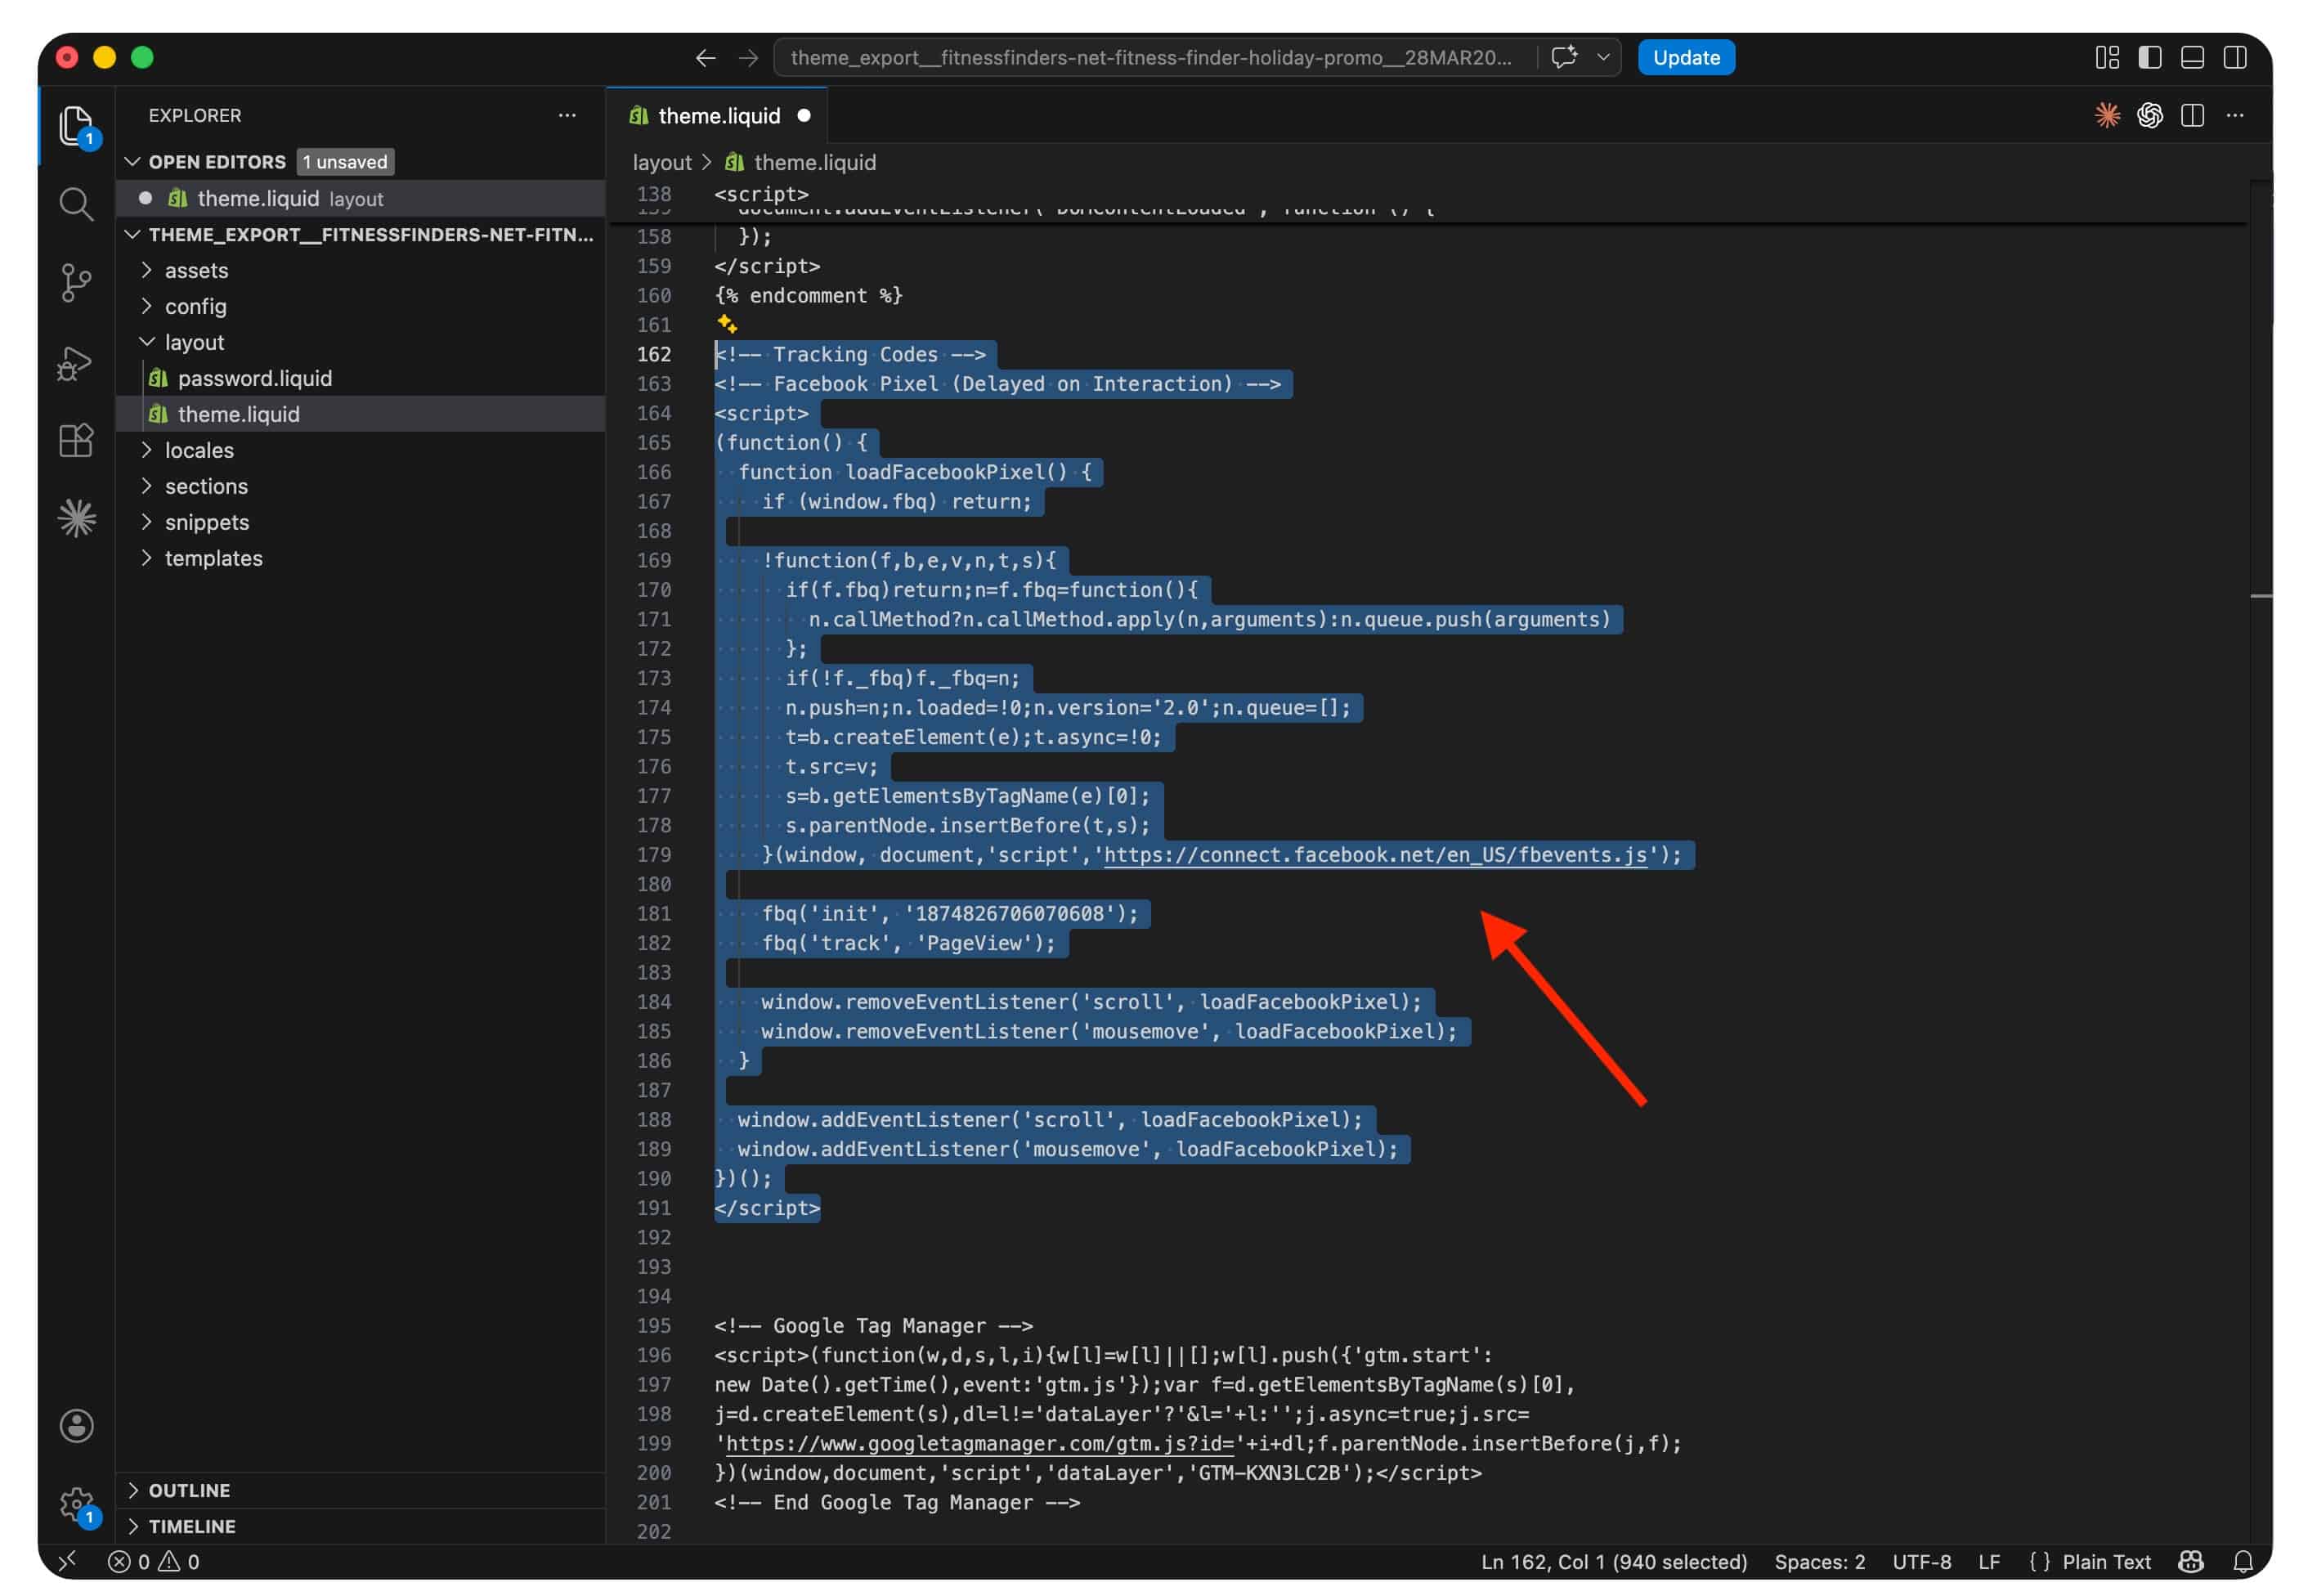2299x1596 pixels.
Task: Open Run and Debug view
Action: click(76, 362)
